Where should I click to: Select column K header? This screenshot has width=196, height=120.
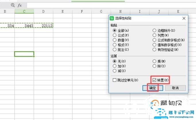tap(178, 11)
